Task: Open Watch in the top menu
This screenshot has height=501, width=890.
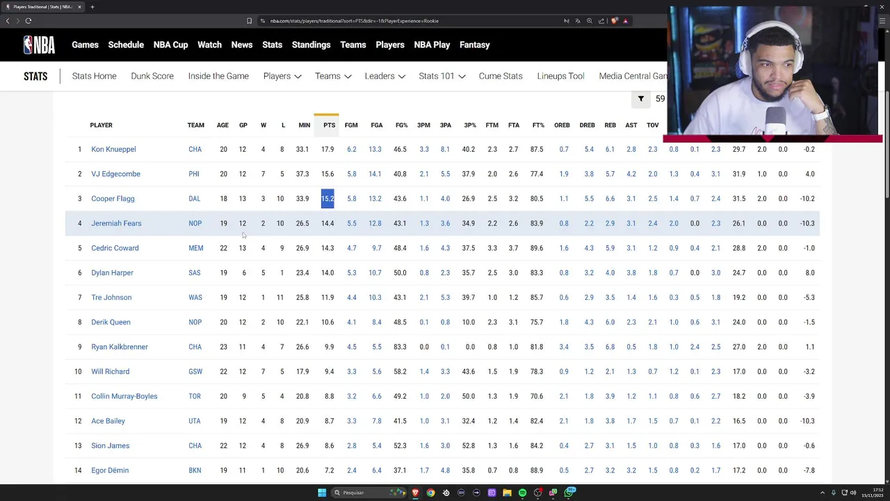Action: (x=209, y=45)
